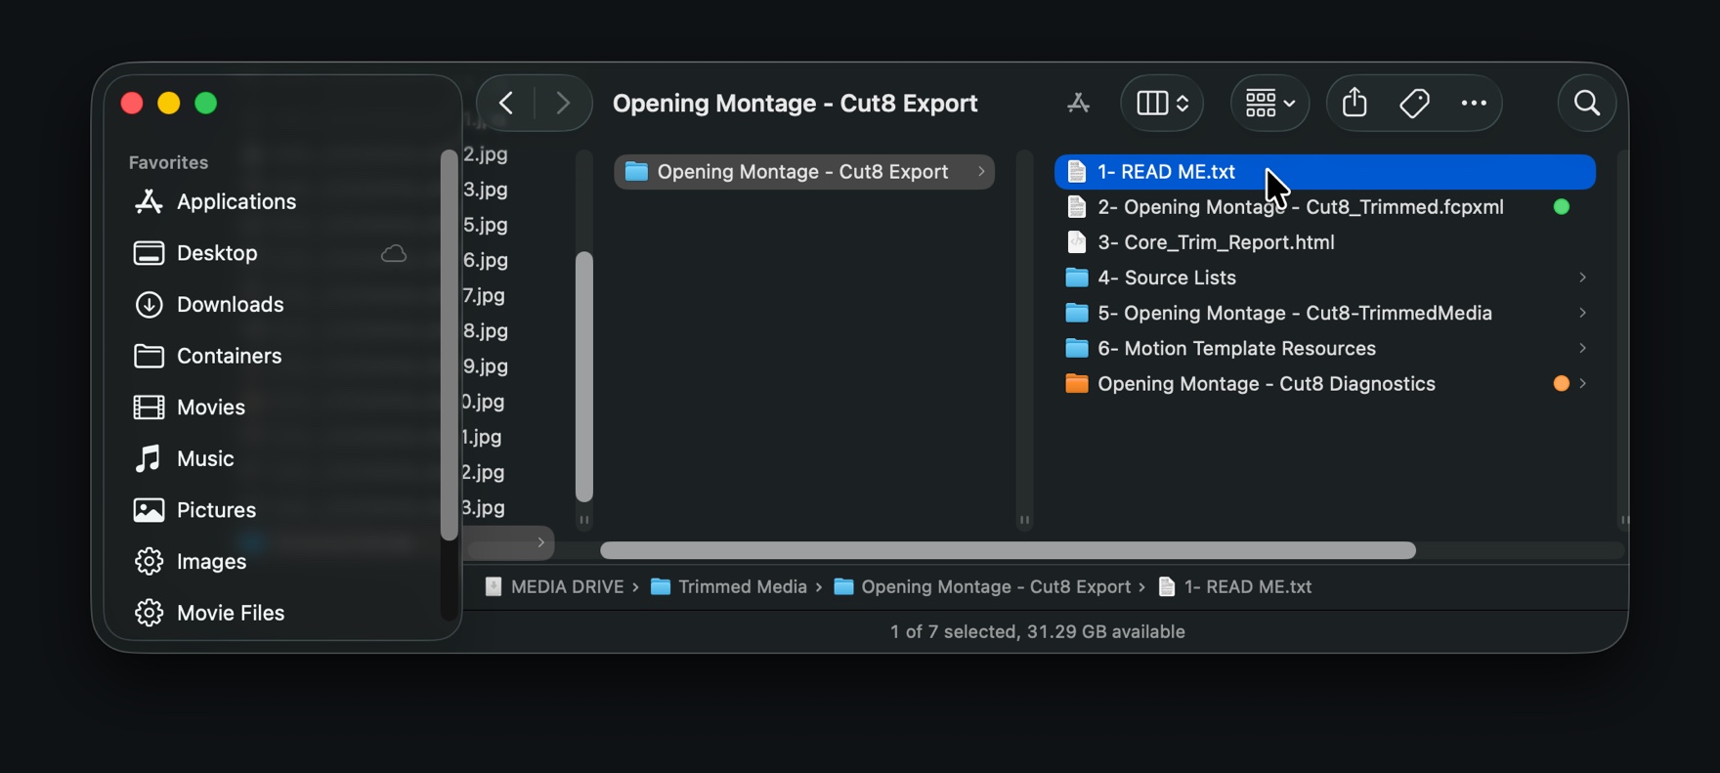Screen dimensions: 1720x773
Task: Click the window title Opening Montage - Cut8 Export
Action: coord(795,103)
